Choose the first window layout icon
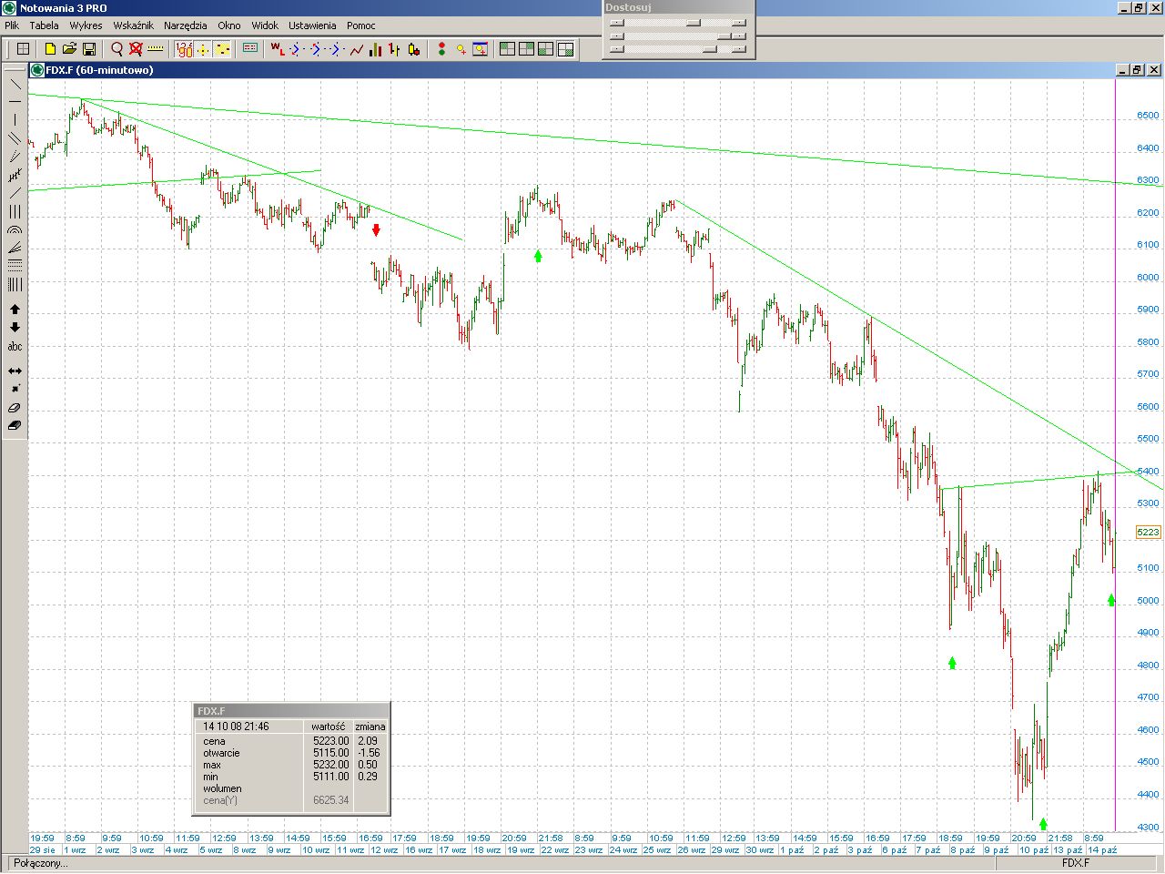Viewport: 1165px width, 874px height. (508, 49)
